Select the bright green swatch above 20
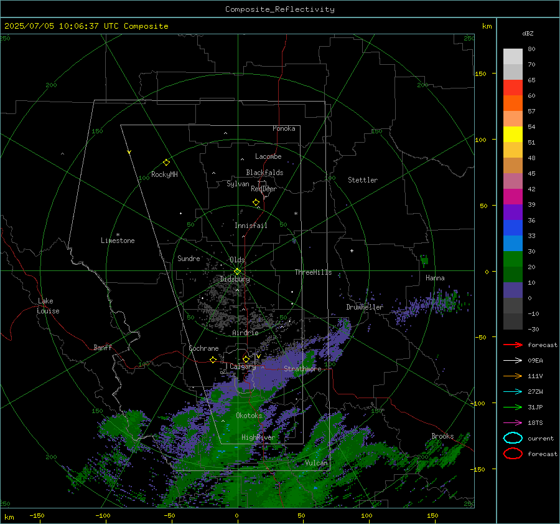 [x=513, y=259]
